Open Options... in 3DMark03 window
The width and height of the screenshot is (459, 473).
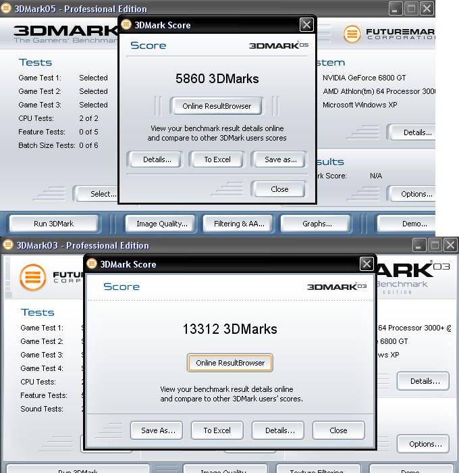click(x=423, y=444)
